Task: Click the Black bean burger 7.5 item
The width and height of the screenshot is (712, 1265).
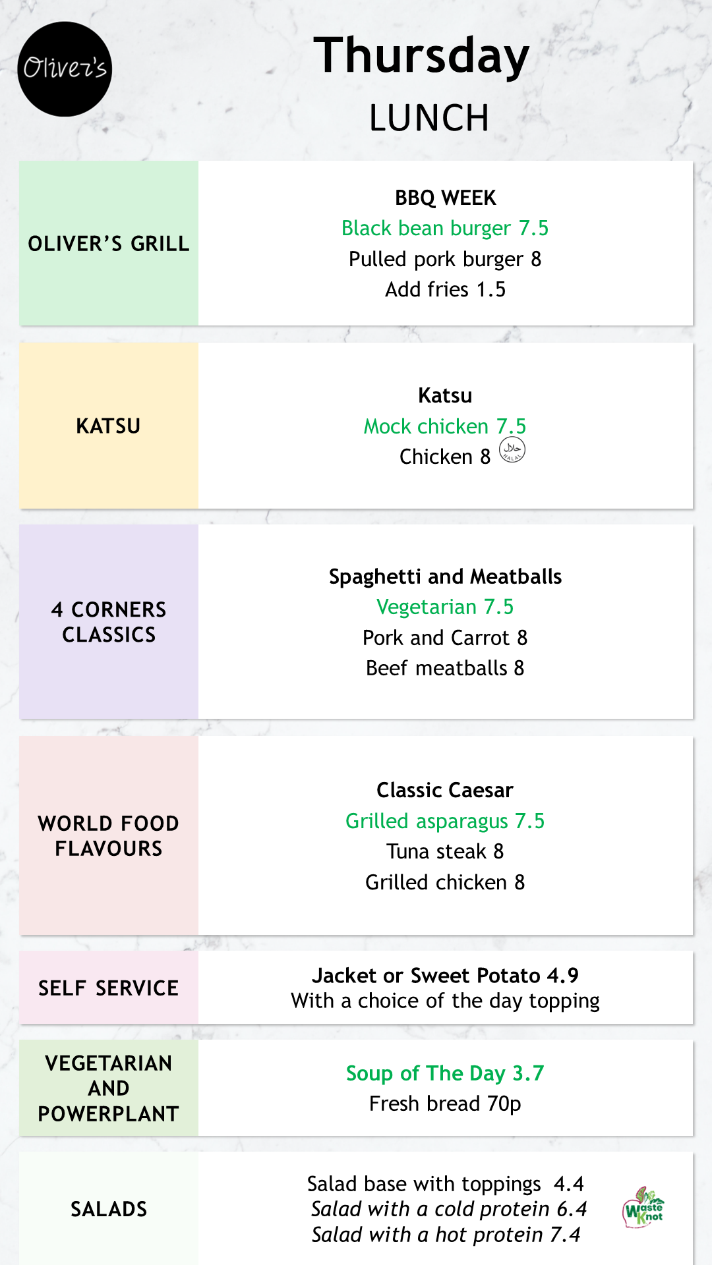Action: coord(445,228)
